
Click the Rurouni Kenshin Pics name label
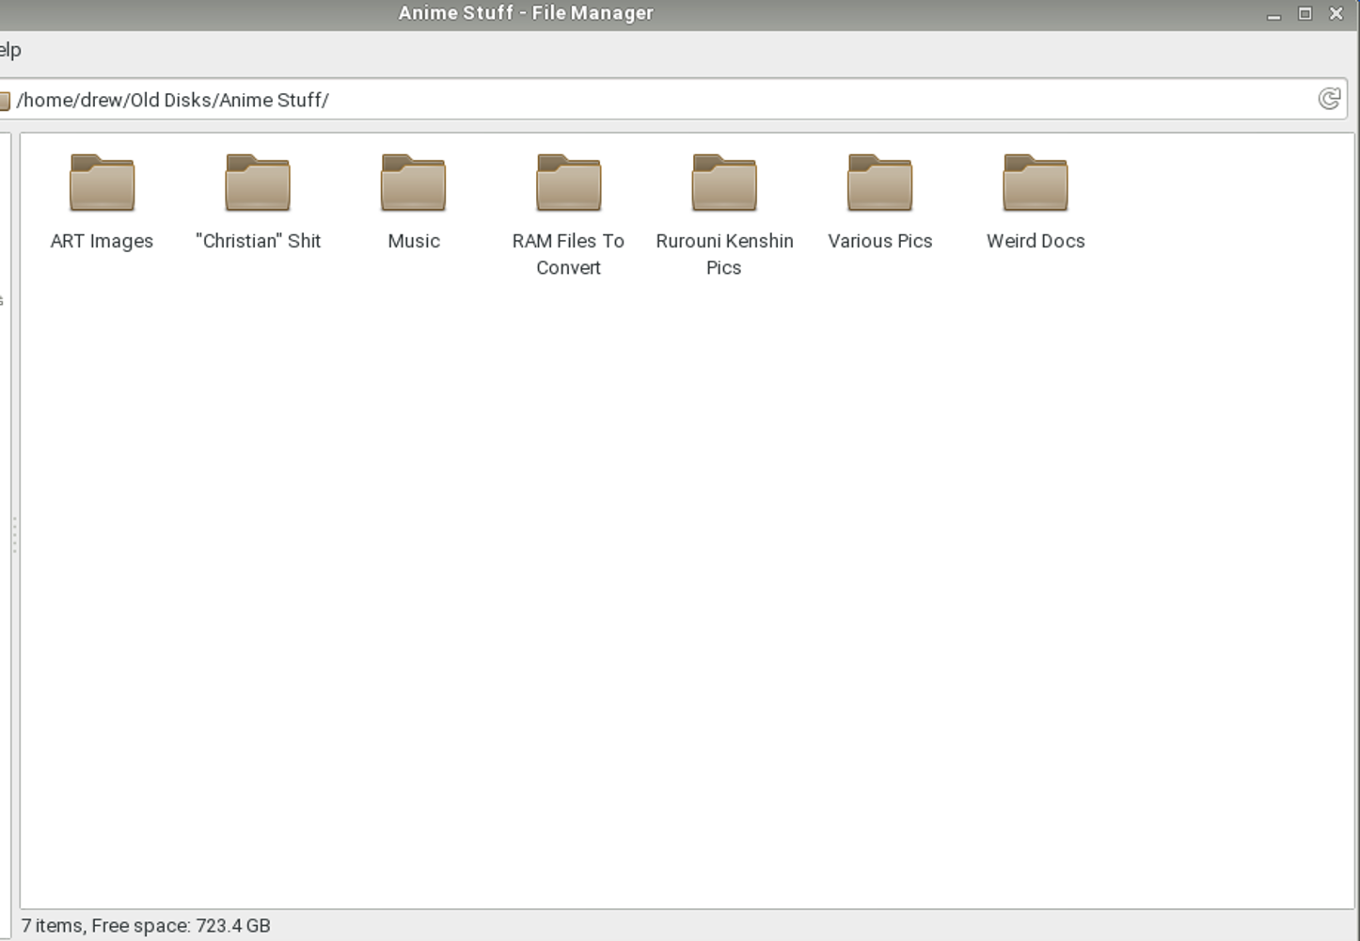pos(724,254)
